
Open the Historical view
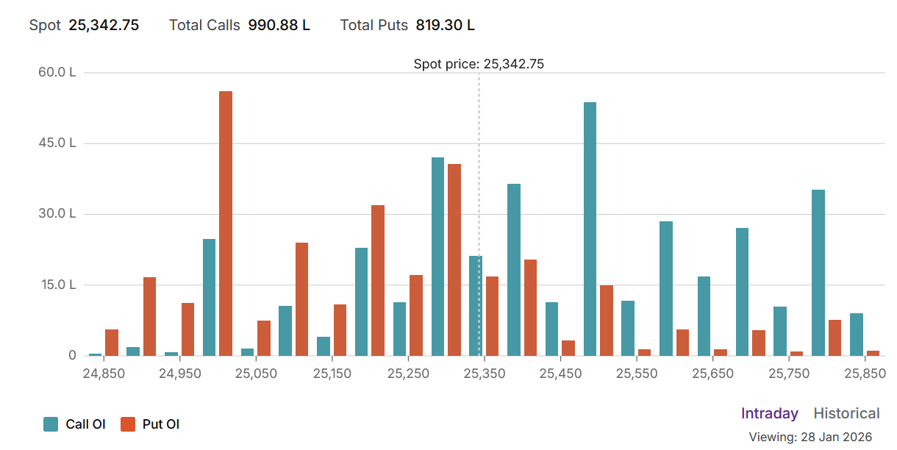tap(846, 413)
